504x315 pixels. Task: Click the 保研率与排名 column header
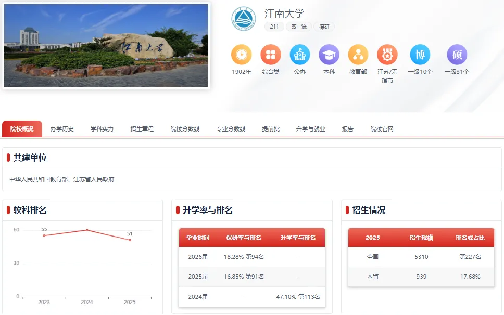pyautogui.click(x=244, y=238)
